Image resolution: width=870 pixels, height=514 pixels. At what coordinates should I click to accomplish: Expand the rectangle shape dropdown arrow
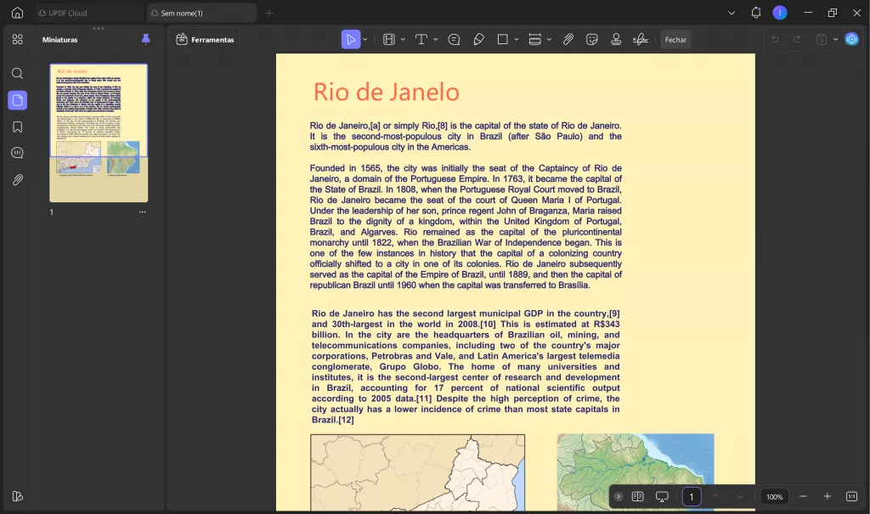[517, 39]
